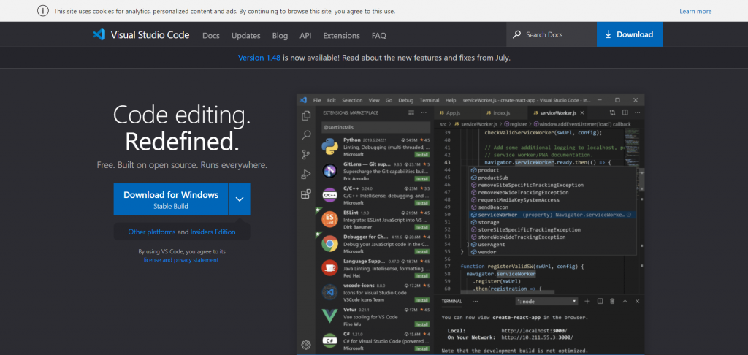This screenshot has height=355, width=748.
Task: Click the C# extension icon
Action: pyautogui.click(x=329, y=340)
